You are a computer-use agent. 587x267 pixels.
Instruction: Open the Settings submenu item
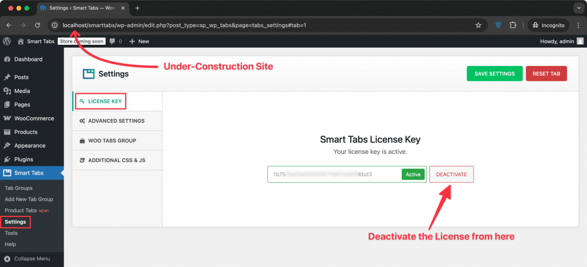(15, 222)
